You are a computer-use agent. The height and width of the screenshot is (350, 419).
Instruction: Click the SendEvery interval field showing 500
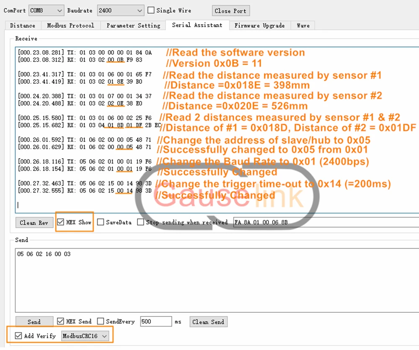coord(156,322)
